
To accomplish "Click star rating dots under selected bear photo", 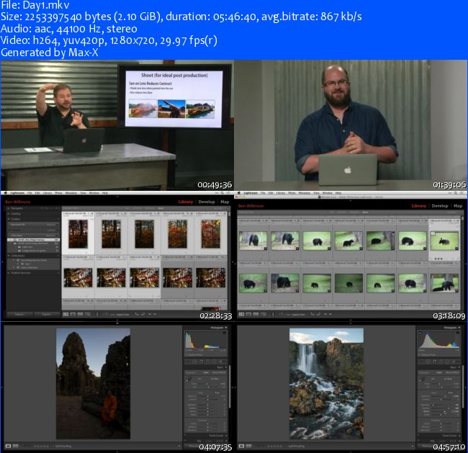I will [x=438, y=259].
